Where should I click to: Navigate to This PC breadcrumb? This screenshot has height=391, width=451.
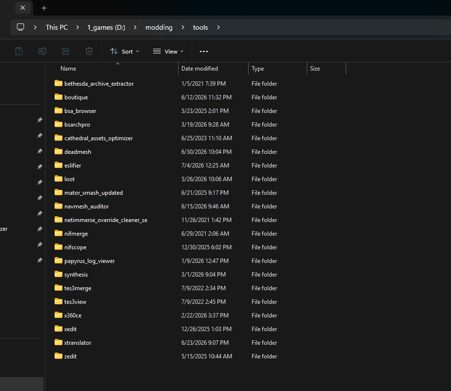coord(57,27)
